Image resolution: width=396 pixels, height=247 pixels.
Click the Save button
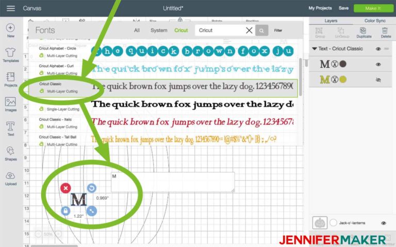pos(343,8)
